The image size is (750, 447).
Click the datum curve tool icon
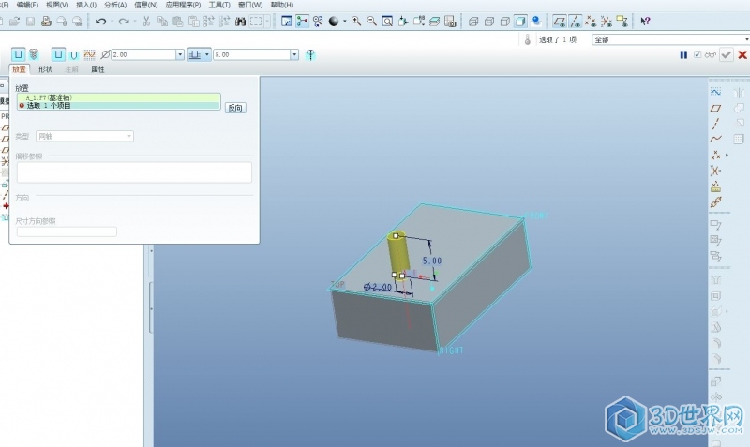click(715, 139)
